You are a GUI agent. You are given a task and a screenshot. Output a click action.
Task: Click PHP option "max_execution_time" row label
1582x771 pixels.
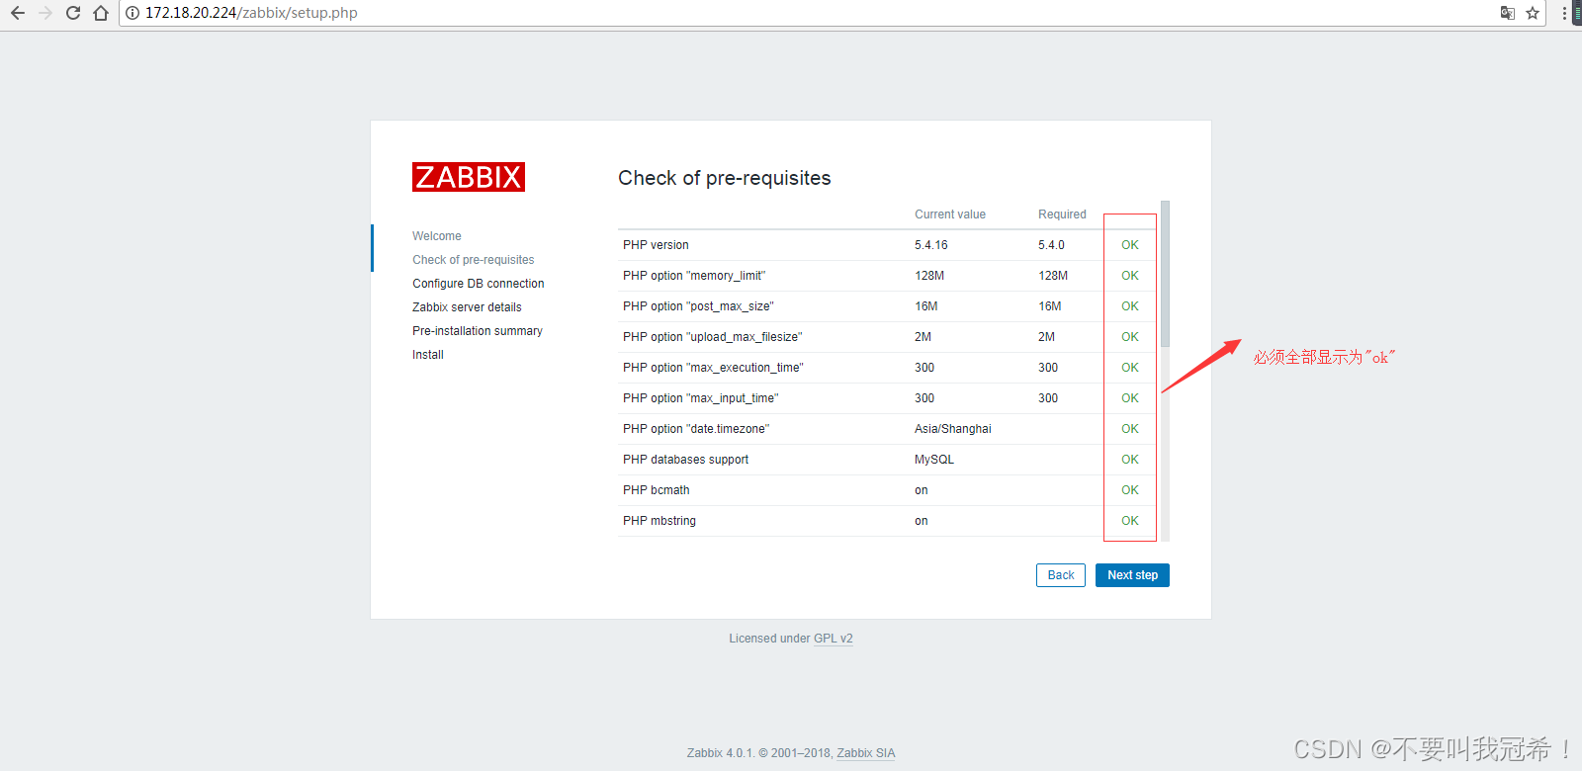click(713, 368)
